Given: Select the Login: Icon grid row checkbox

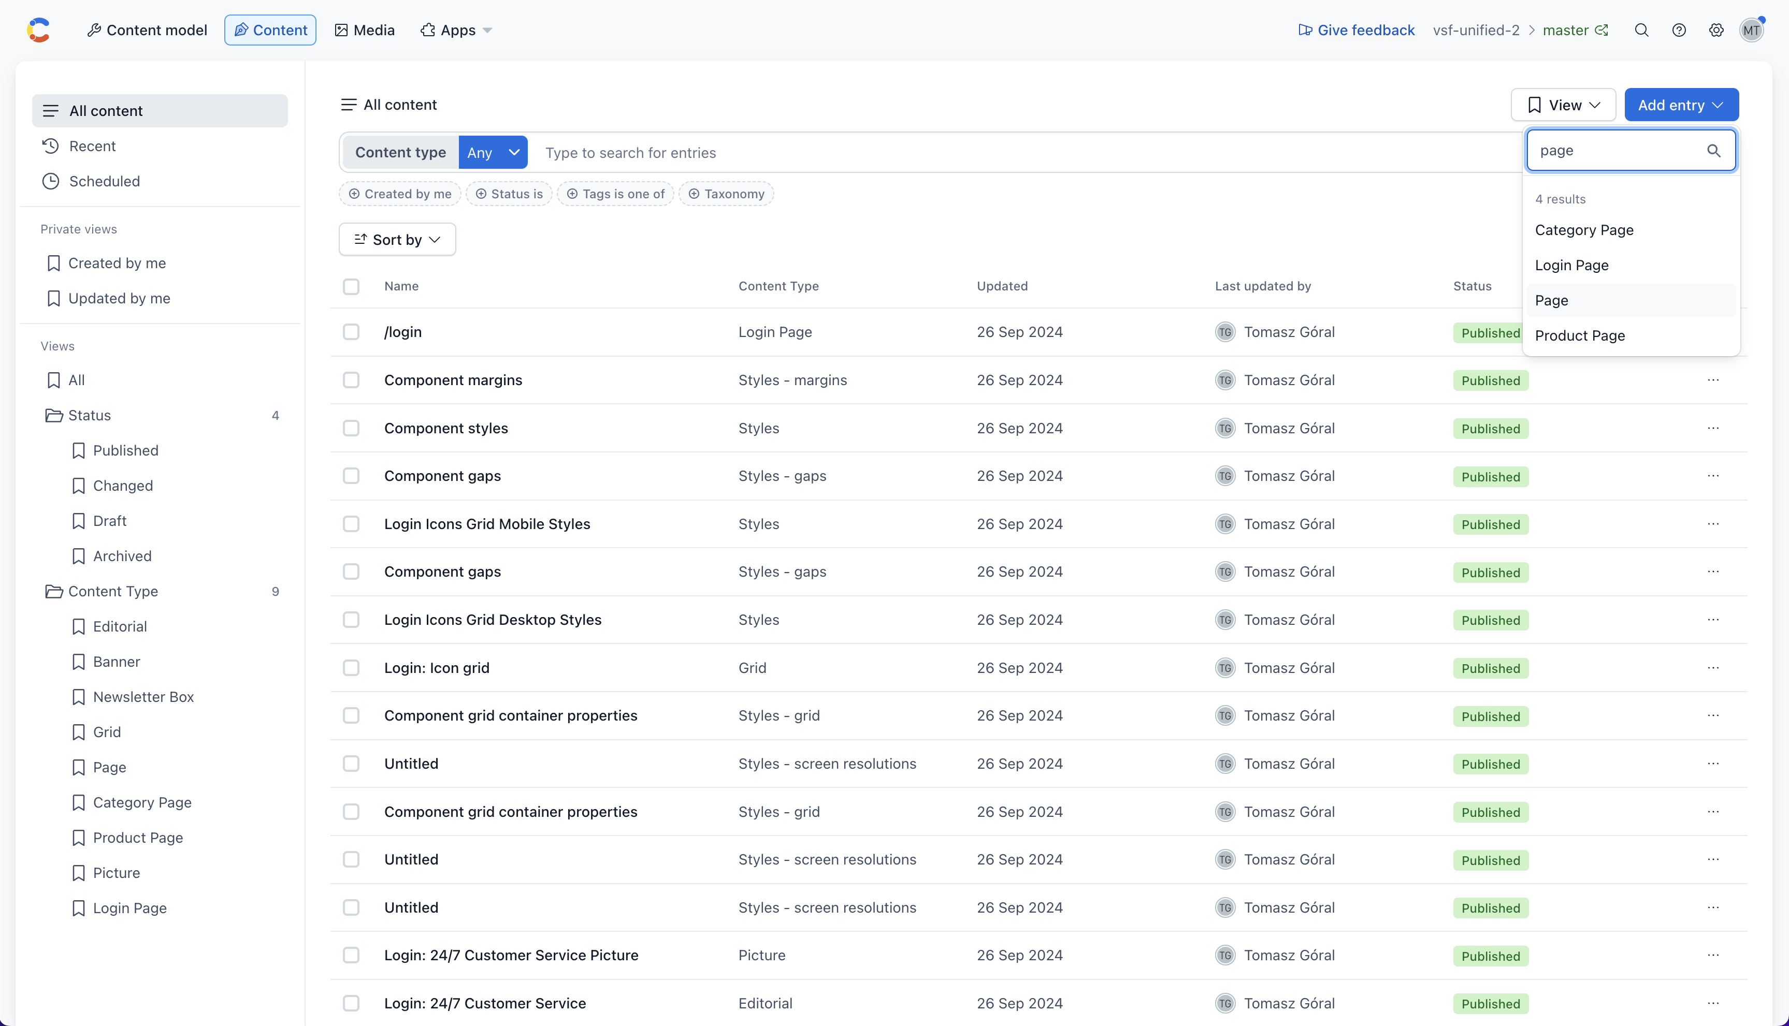Looking at the screenshot, I should pyautogui.click(x=351, y=667).
